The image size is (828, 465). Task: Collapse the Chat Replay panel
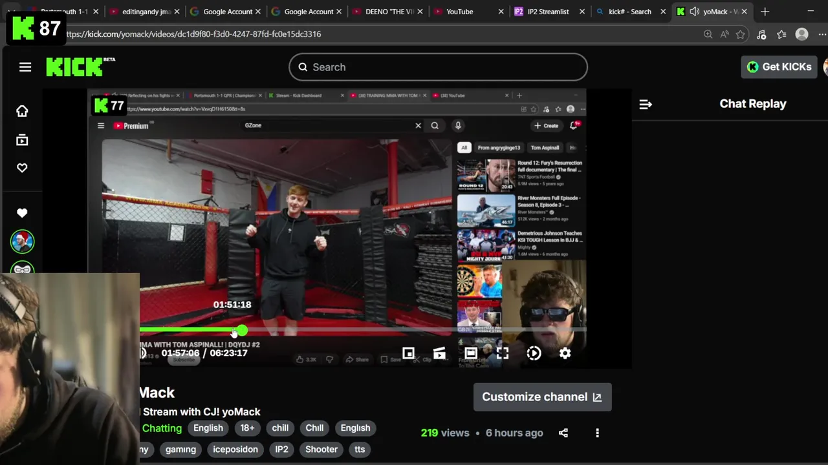tap(646, 104)
